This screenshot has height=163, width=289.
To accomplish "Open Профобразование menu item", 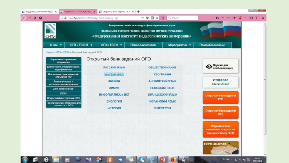I will (x=212, y=45).
